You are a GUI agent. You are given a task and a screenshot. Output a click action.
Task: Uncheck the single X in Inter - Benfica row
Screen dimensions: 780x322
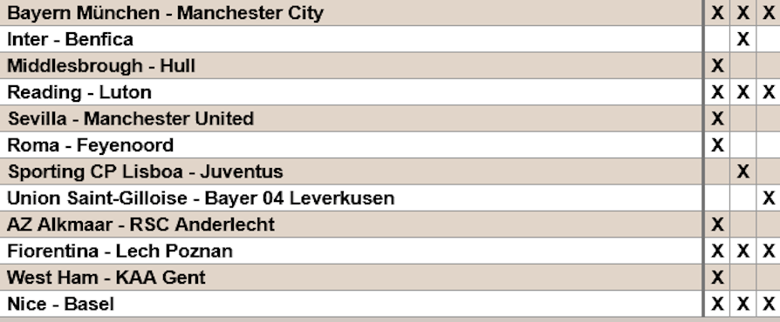coord(742,38)
